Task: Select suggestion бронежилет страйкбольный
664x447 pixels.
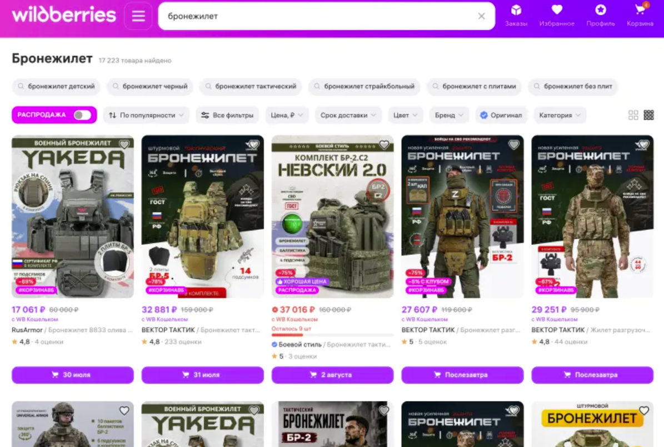Action: pos(364,87)
